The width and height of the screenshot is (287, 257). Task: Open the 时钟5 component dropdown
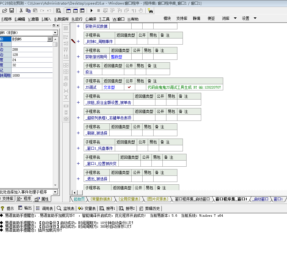click(55, 33)
